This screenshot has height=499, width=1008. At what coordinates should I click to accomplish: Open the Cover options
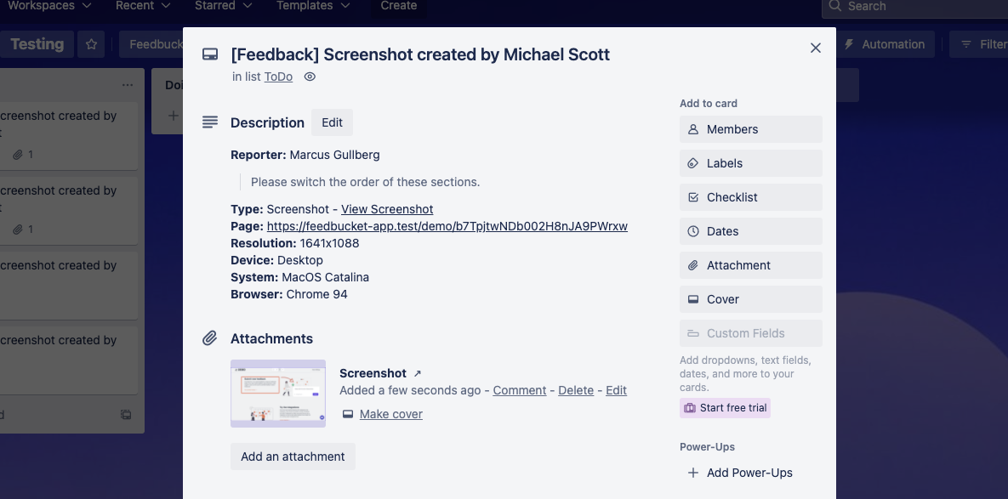[751, 299]
